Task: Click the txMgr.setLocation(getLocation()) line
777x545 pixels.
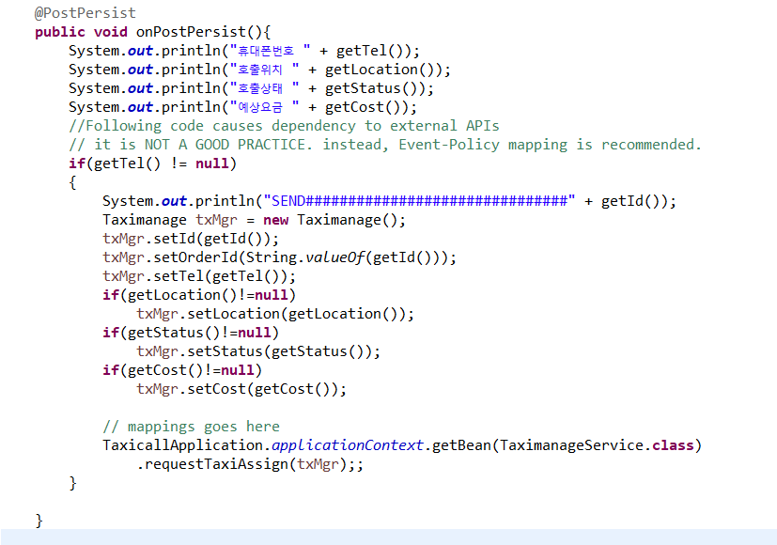Action: coord(275,314)
